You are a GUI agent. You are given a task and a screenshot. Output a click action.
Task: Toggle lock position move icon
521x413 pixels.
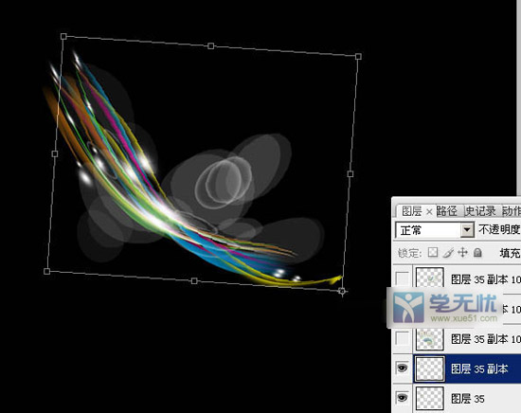pos(462,253)
